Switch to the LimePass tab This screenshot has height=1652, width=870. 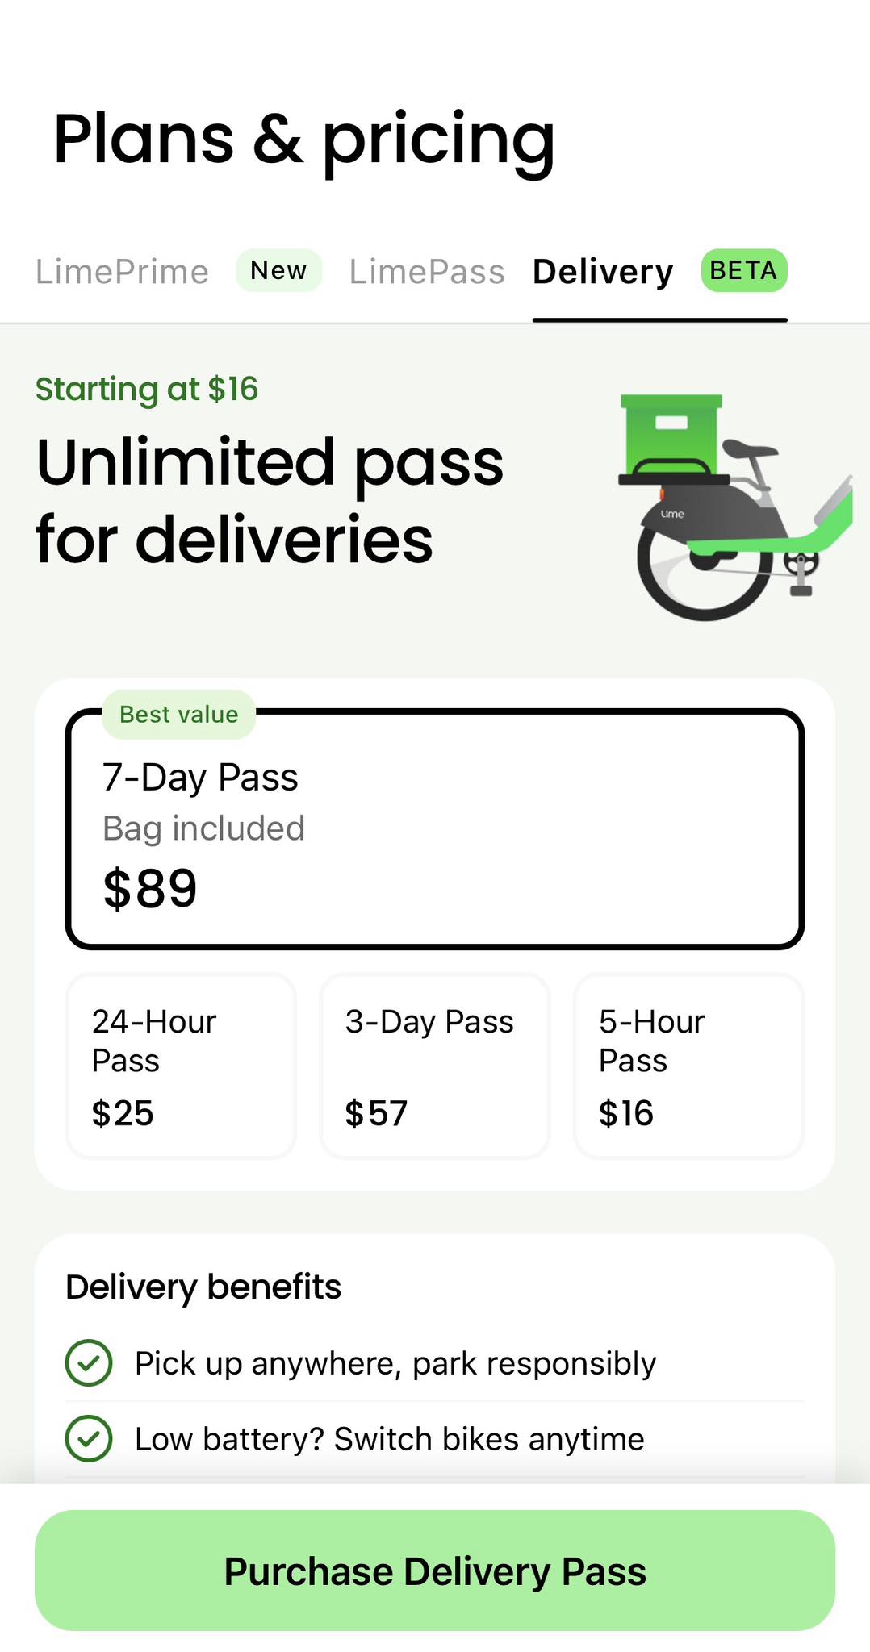[x=427, y=272]
